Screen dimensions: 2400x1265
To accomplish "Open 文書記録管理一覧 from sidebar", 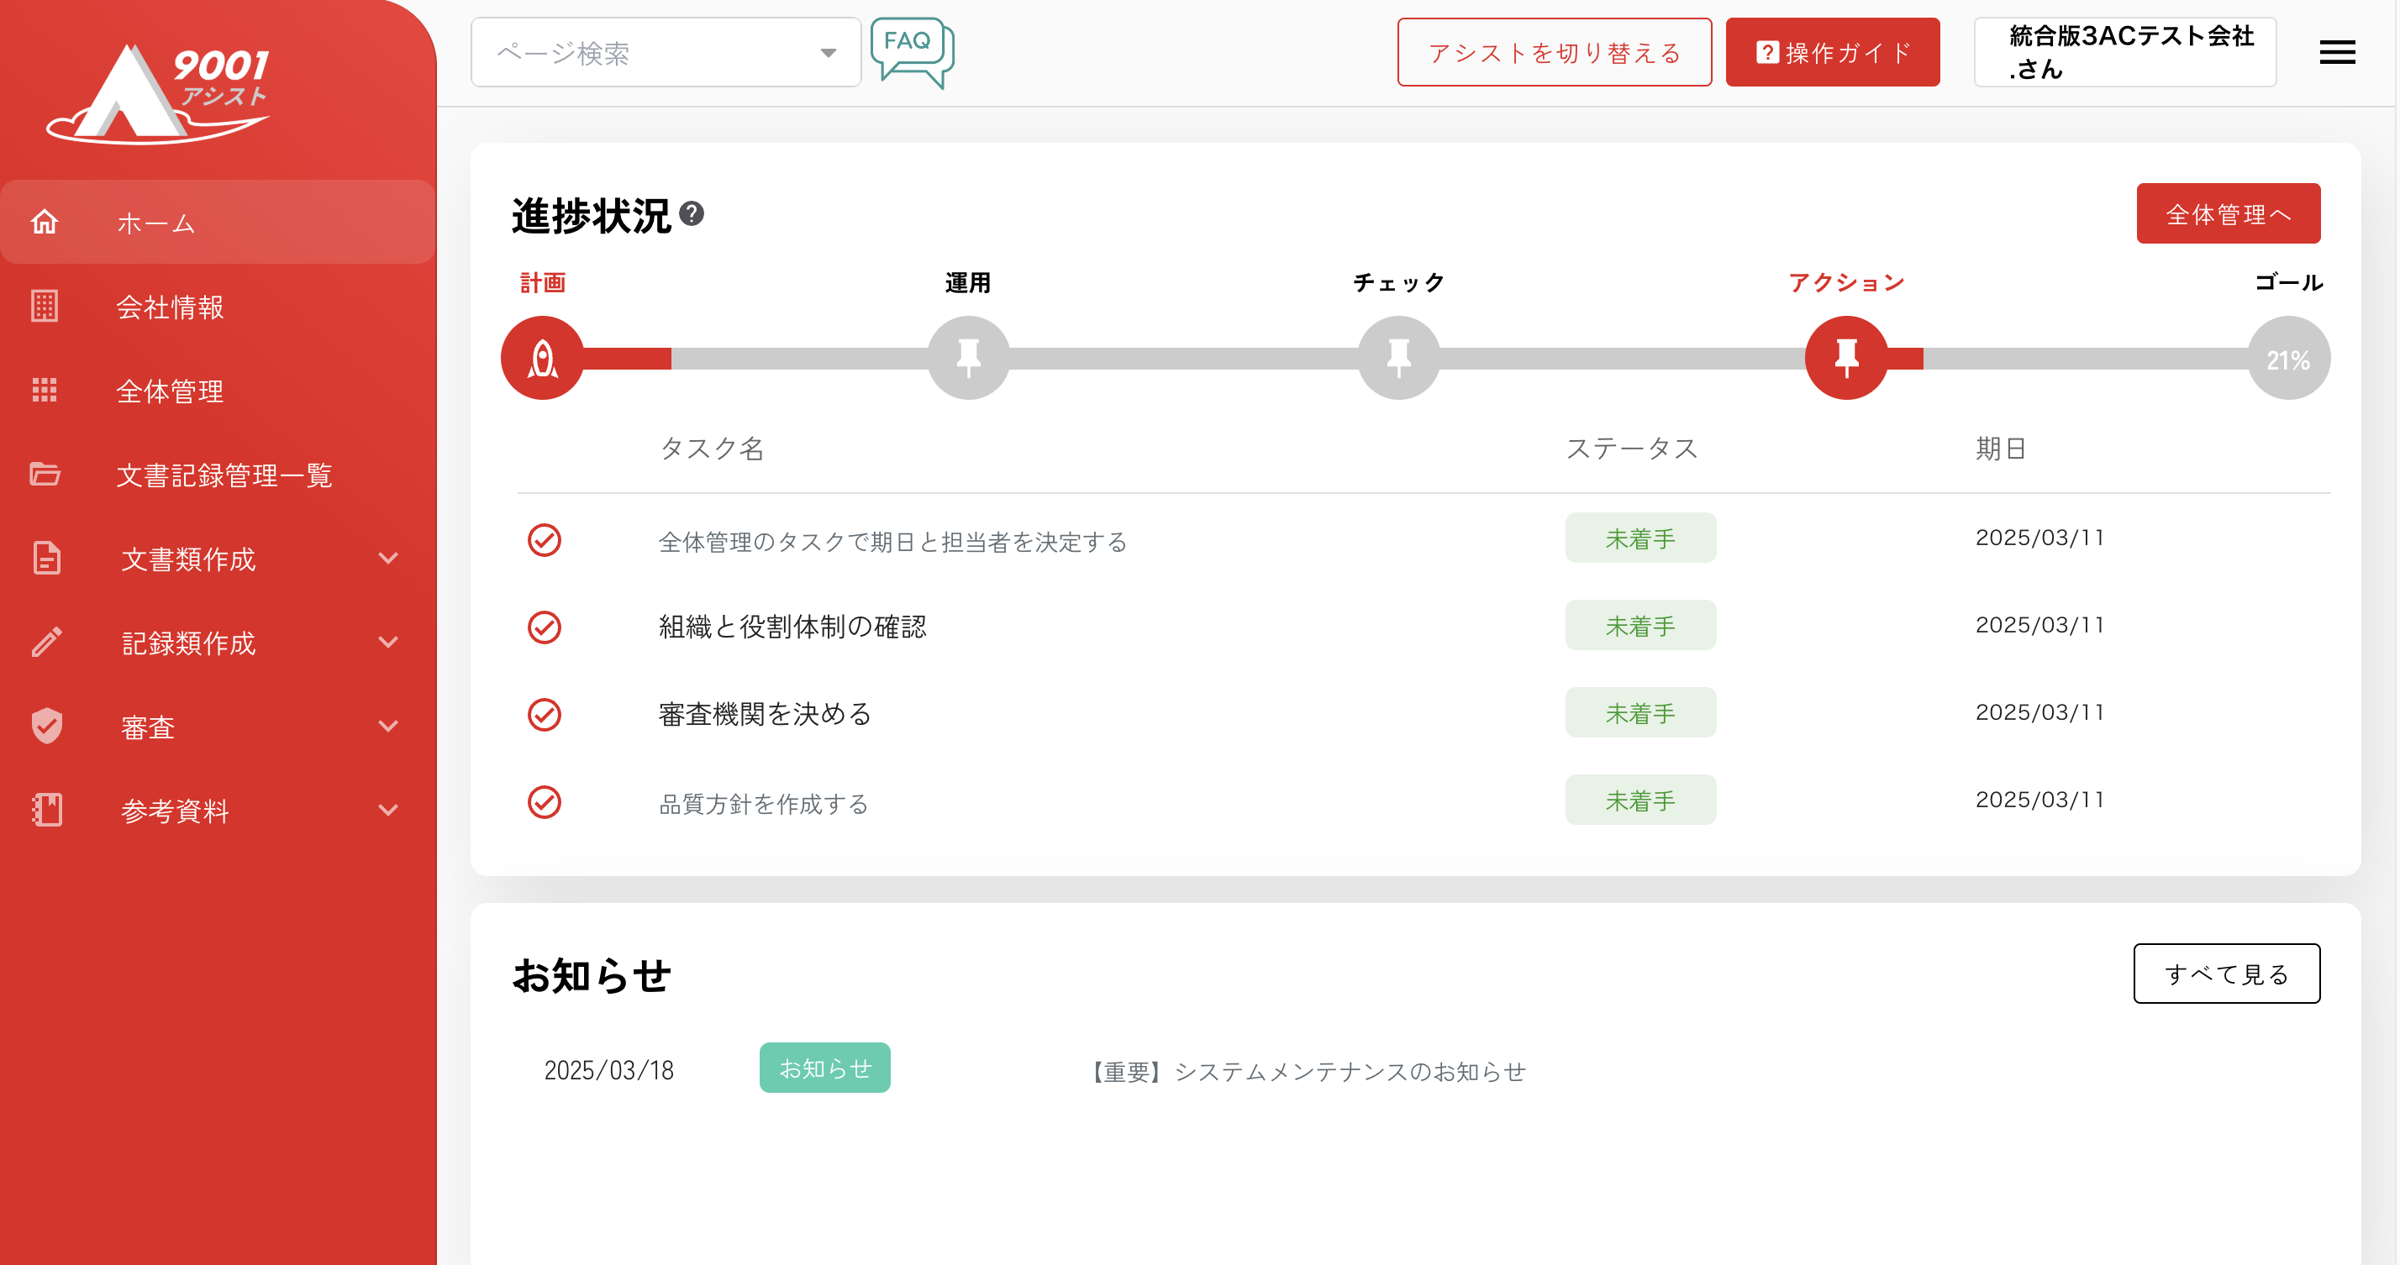I will point(224,475).
